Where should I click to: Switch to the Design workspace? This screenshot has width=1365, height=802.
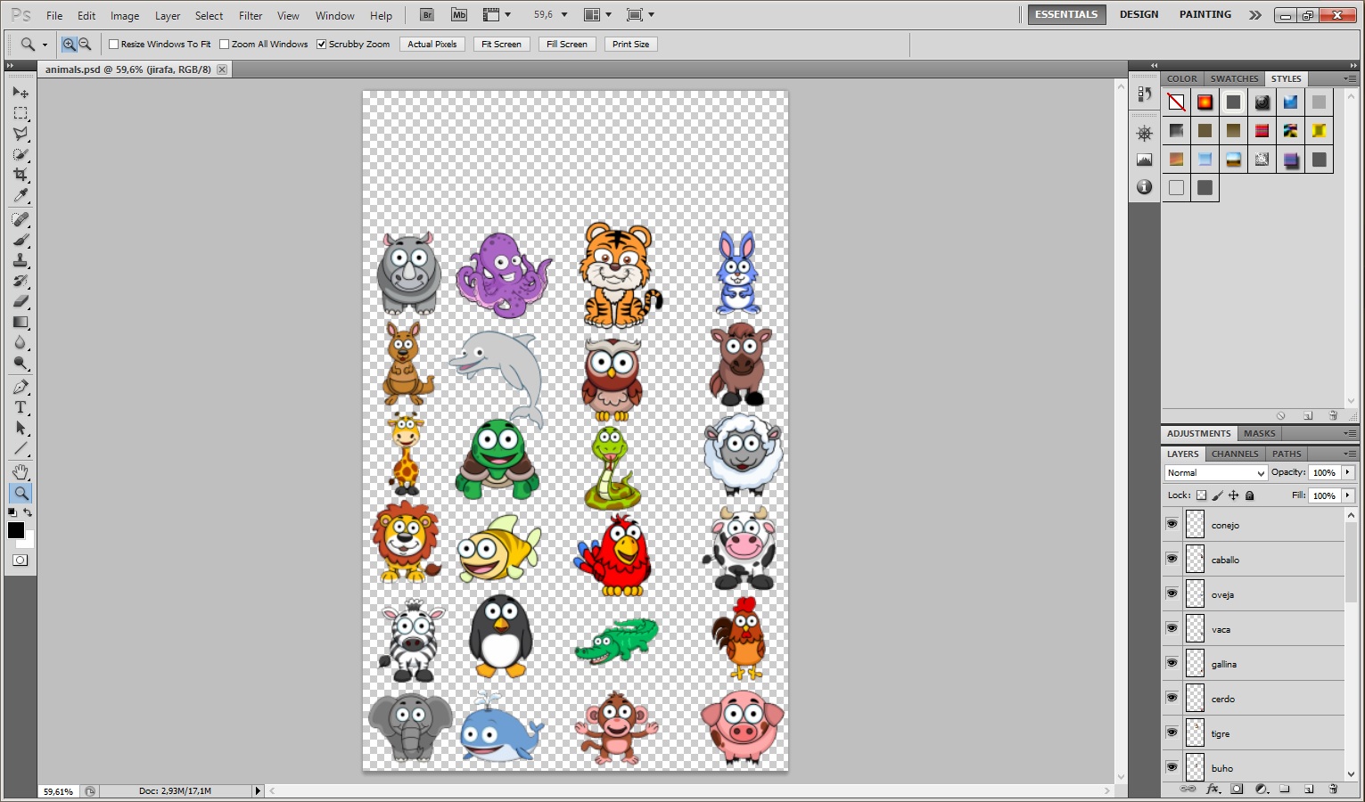1139,14
